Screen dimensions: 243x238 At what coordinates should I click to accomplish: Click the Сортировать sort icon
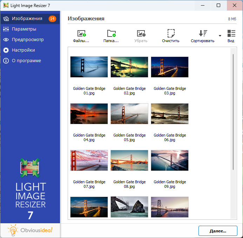(203, 34)
